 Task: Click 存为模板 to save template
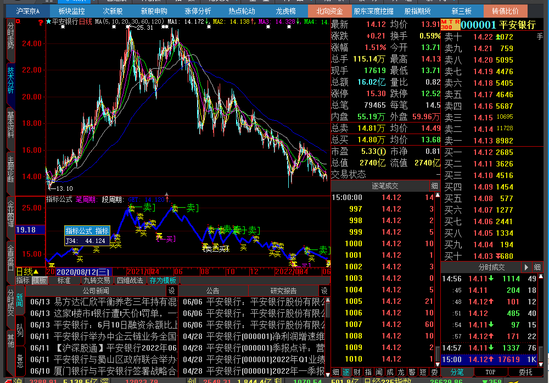163,280
